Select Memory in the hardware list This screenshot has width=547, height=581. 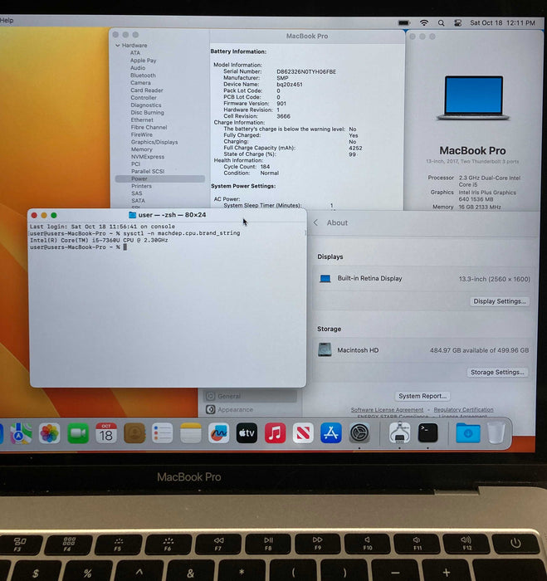[141, 149]
